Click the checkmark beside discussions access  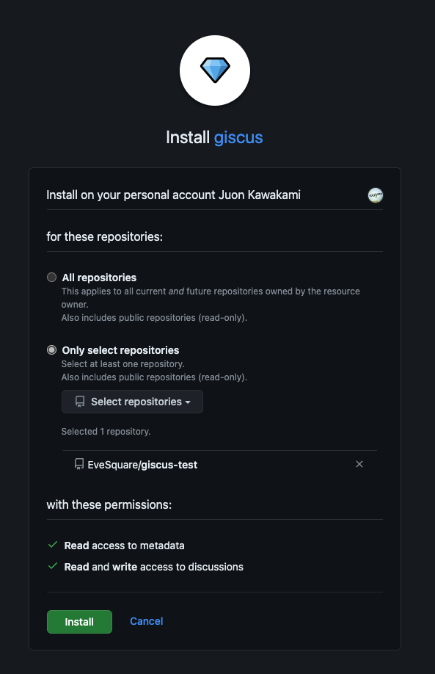tap(53, 566)
